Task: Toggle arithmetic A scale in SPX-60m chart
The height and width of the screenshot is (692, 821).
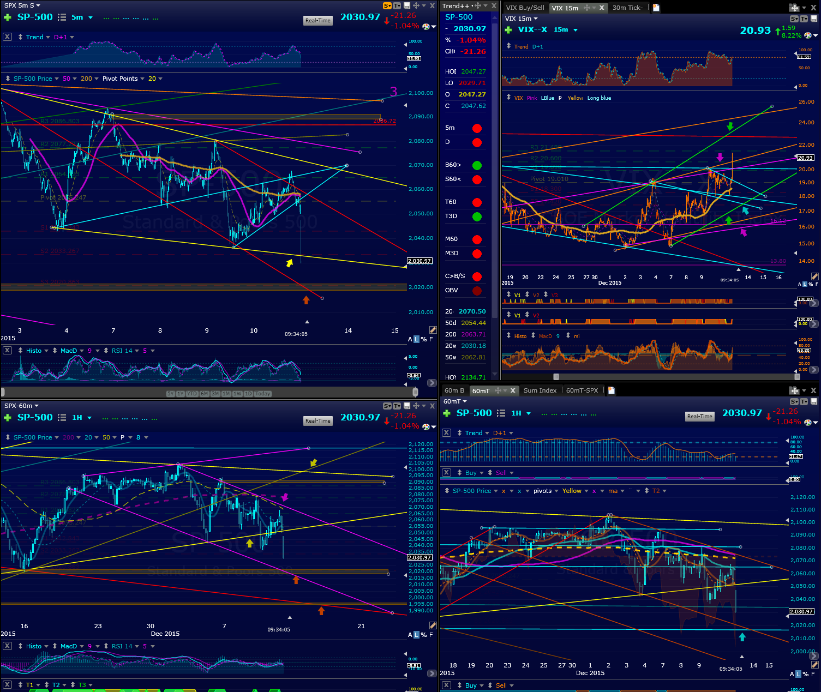Action: coord(410,635)
